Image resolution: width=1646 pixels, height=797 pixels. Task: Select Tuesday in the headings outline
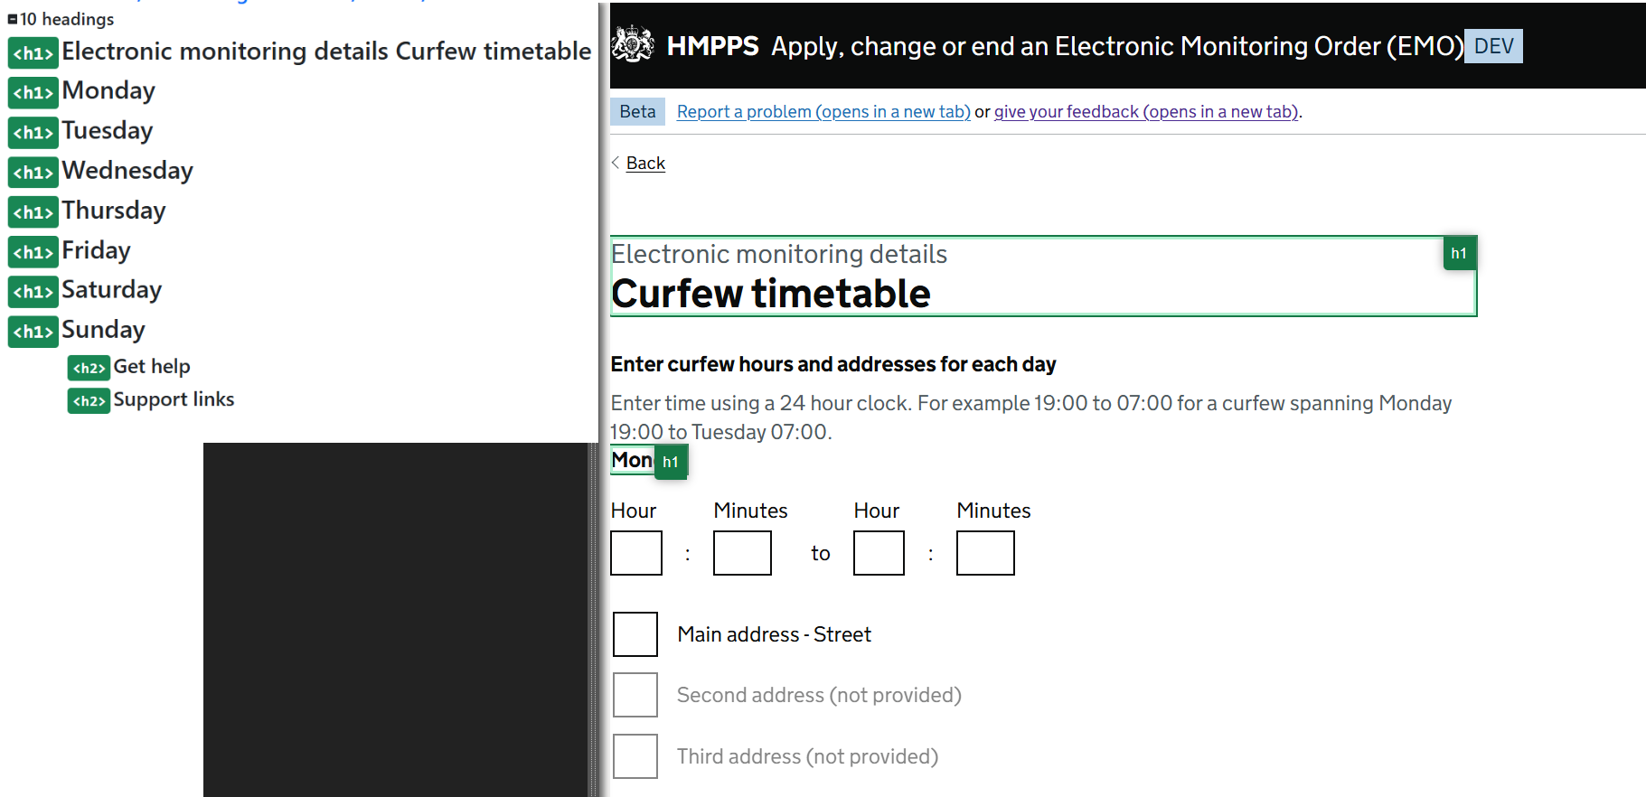tap(108, 131)
